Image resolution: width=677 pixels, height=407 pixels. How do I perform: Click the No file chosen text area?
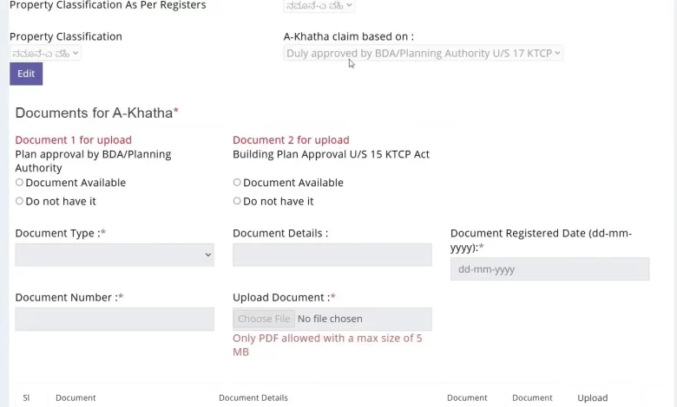pyautogui.click(x=330, y=320)
